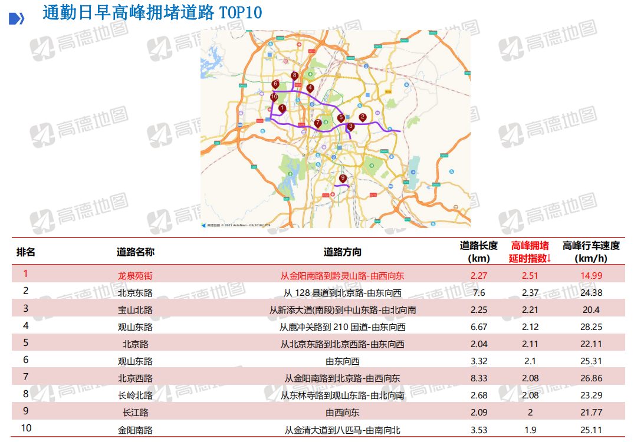The height and width of the screenshot is (442, 634).
Task: Click map marker number 10
Action: [274, 97]
